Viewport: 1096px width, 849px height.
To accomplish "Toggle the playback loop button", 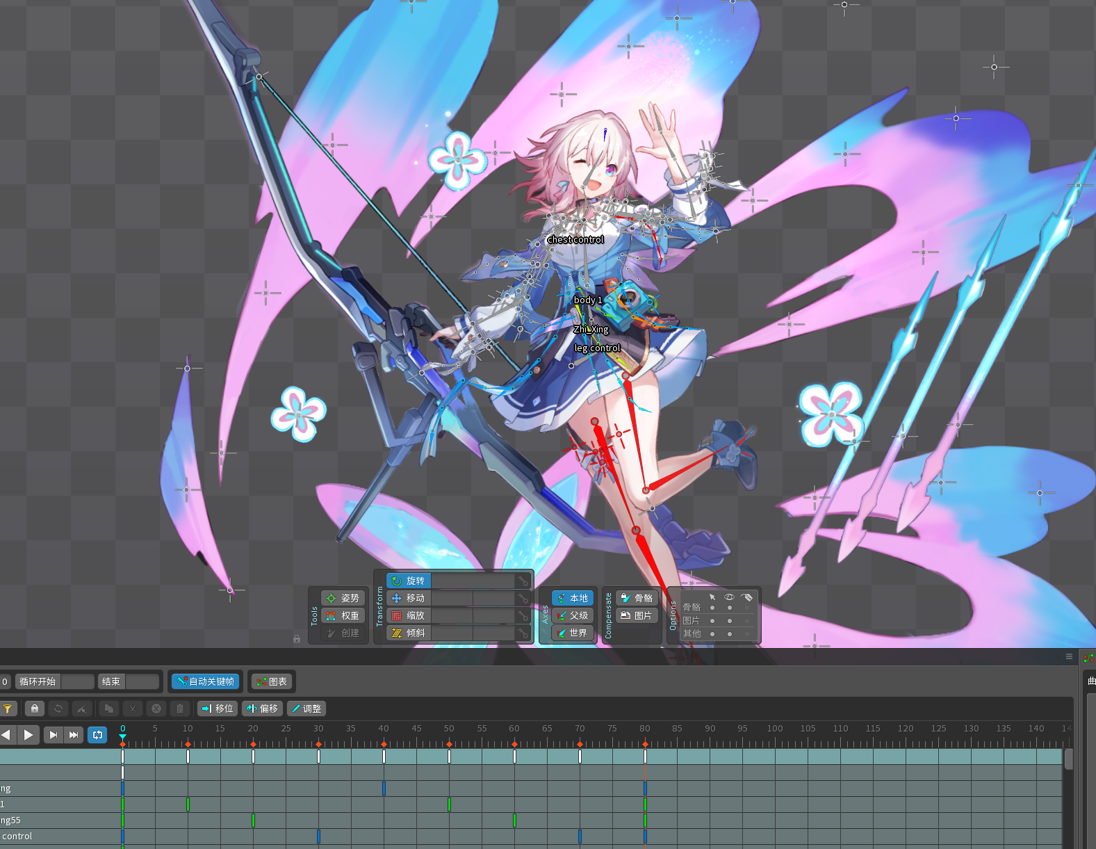I will point(97,735).
